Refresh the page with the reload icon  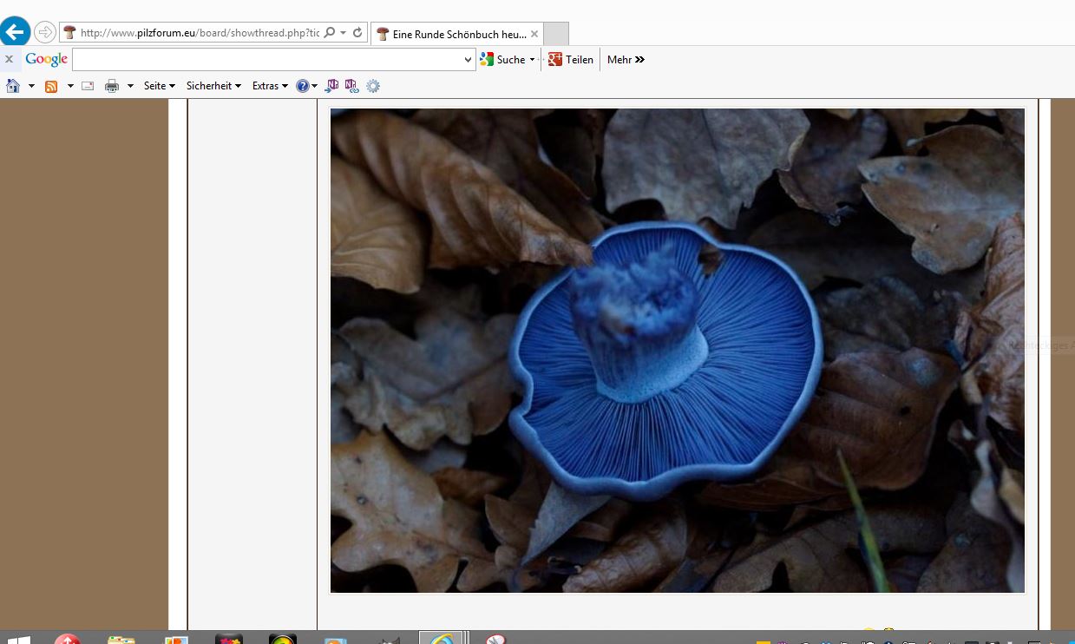(x=357, y=33)
